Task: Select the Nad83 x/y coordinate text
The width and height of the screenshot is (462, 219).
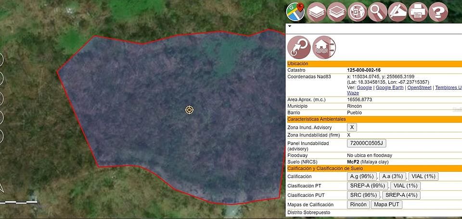Action: click(x=381, y=77)
